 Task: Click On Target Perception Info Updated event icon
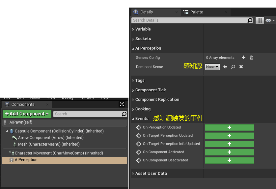[139, 144]
